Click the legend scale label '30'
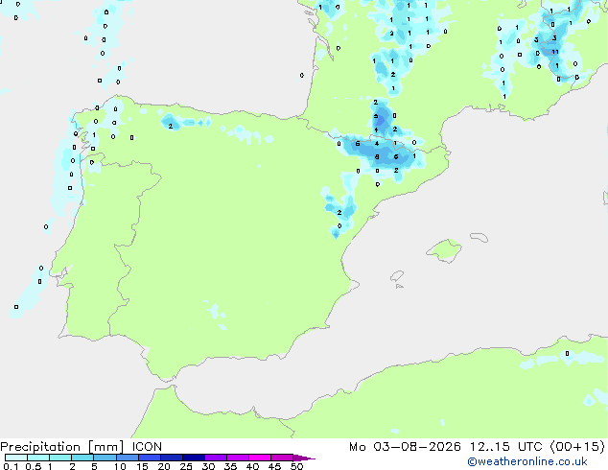The image size is (608, 470). (x=208, y=466)
